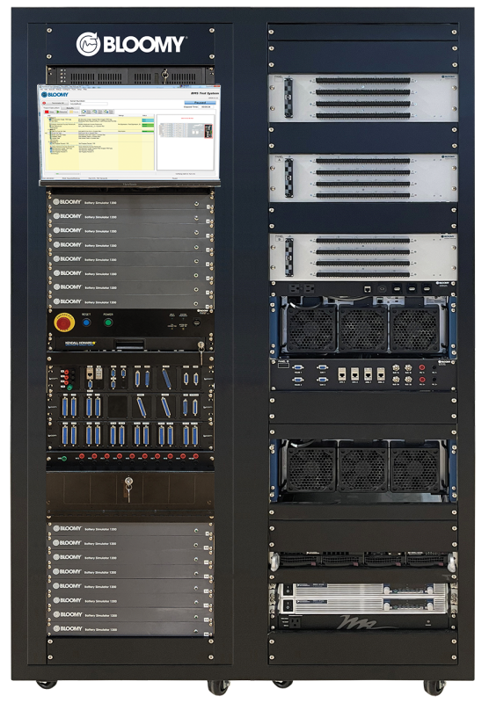Click the rack diagram thumbnail in right pane
This screenshot has height=703, width=489.
pyautogui.click(x=186, y=130)
